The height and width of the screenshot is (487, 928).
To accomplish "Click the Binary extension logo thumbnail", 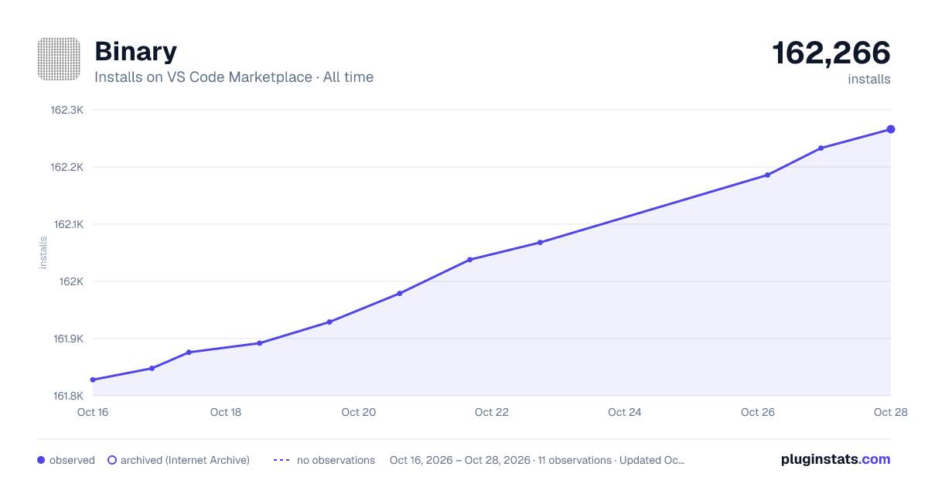I will tap(59, 60).
